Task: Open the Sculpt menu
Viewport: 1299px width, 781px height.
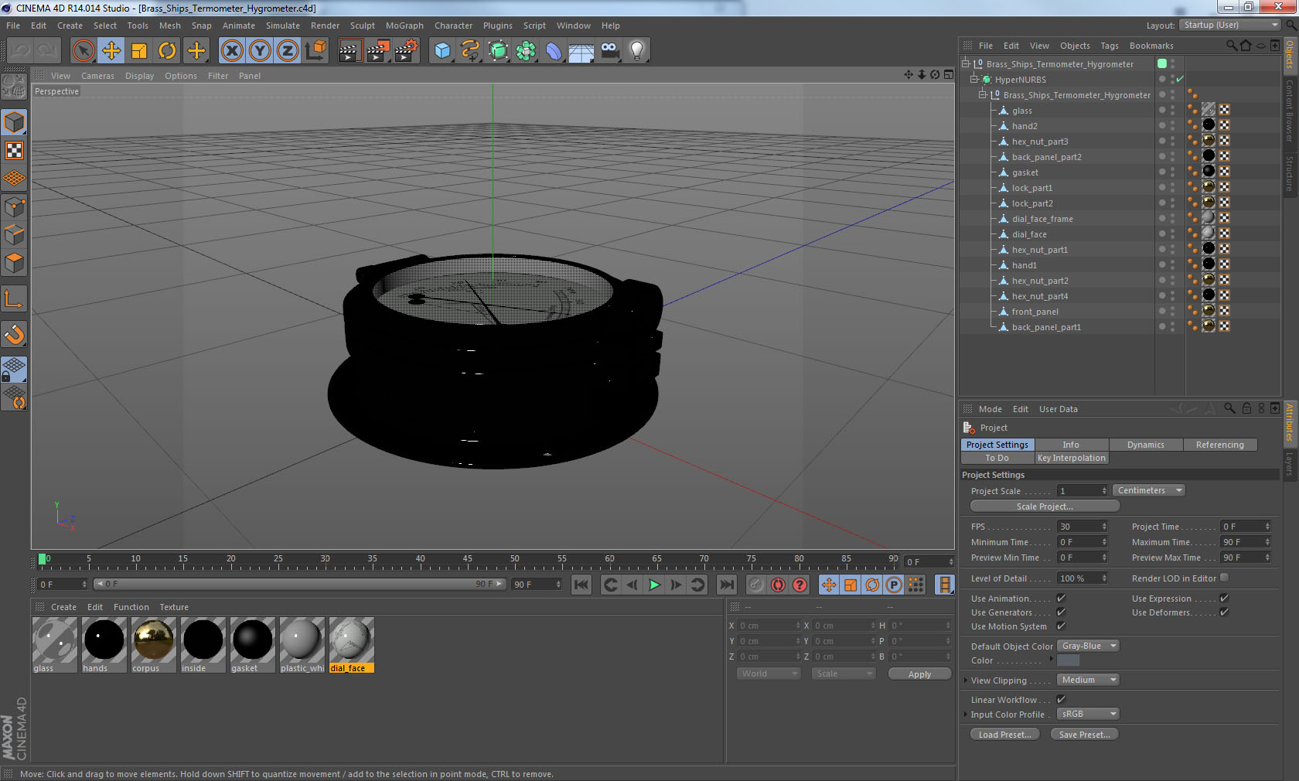Action: 362,26
